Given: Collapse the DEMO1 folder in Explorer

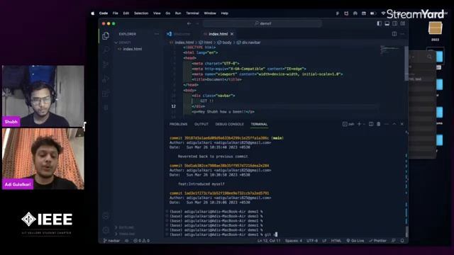Looking at the screenshot, I should pyautogui.click(x=123, y=42).
